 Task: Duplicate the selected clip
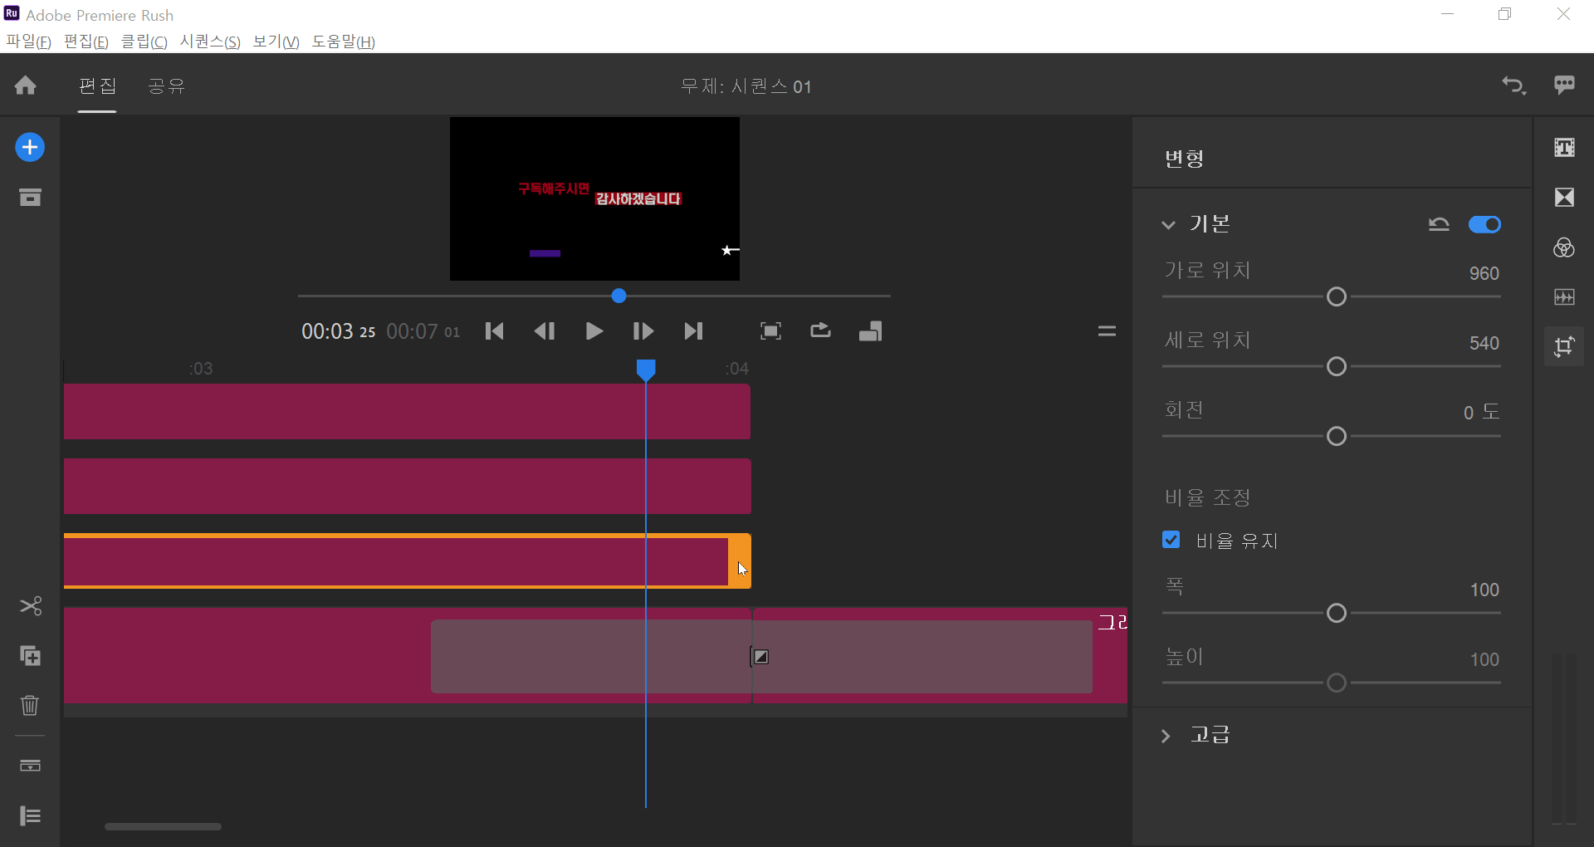31,656
